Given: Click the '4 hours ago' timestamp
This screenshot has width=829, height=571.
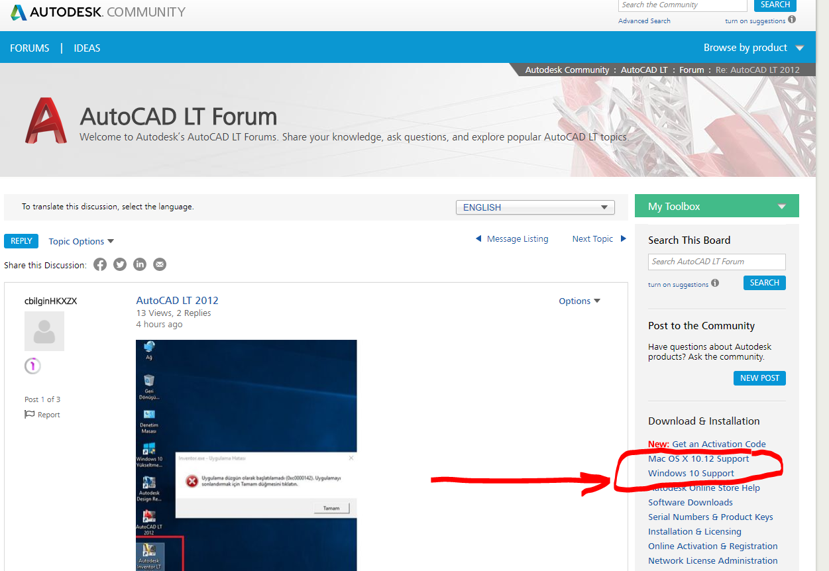Looking at the screenshot, I should tap(159, 325).
